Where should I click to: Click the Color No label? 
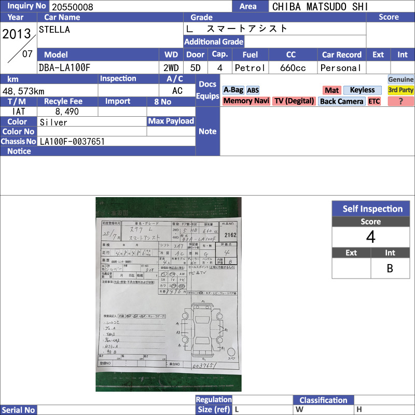coord(18,132)
